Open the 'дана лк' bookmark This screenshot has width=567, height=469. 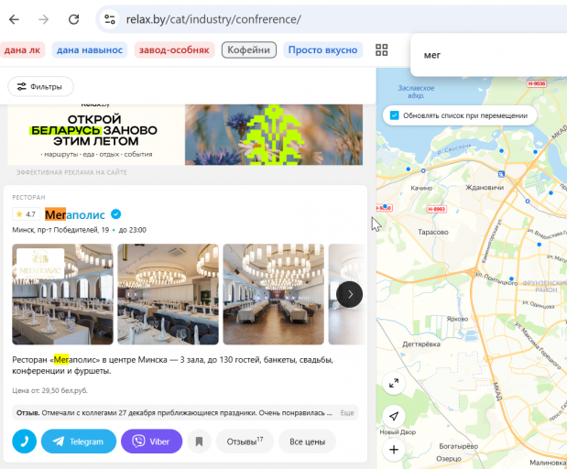(x=22, y=49)
